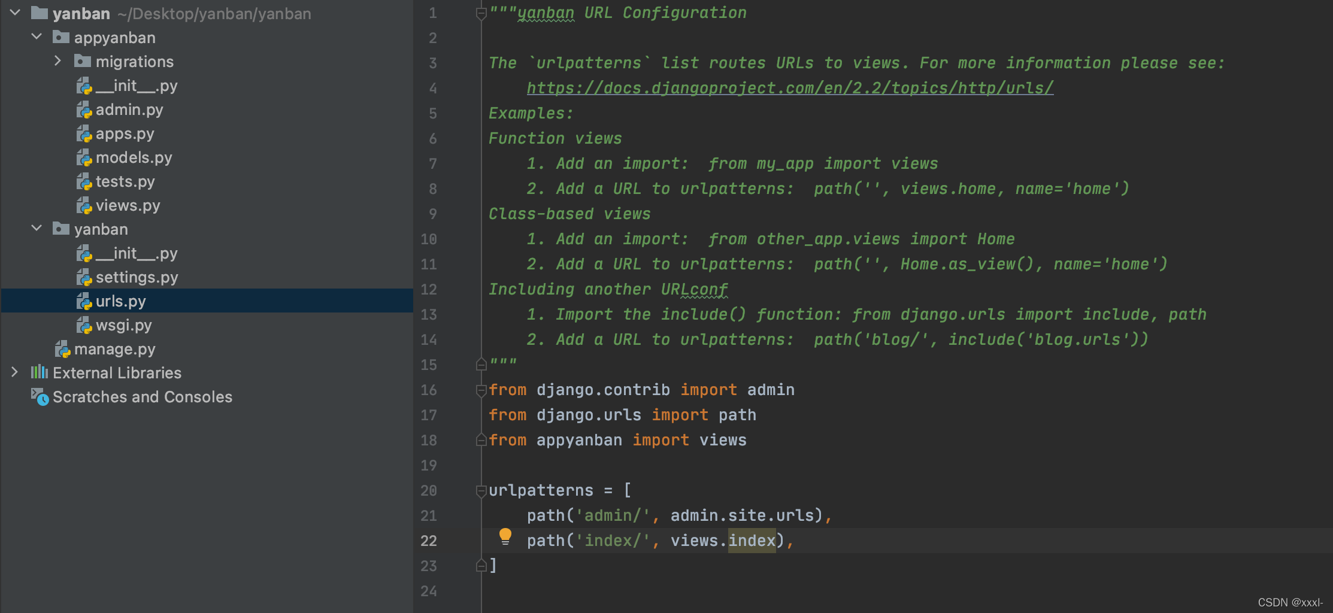Select Scratches and Consoles node
1333x613 pixels.
coord(143,397)
